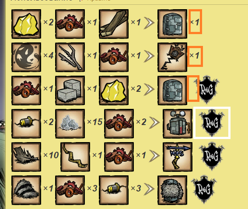The image size is (248, 209).
Task: Open the weather vane result icon
Action: (178, 157)
